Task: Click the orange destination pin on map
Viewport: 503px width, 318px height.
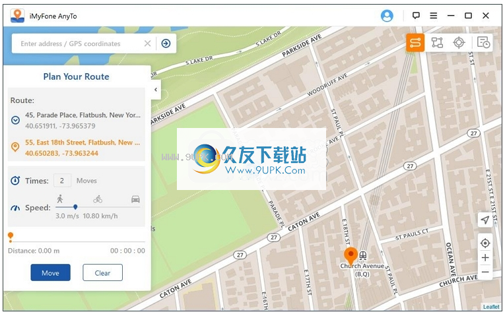Action: tap(351, 256)
